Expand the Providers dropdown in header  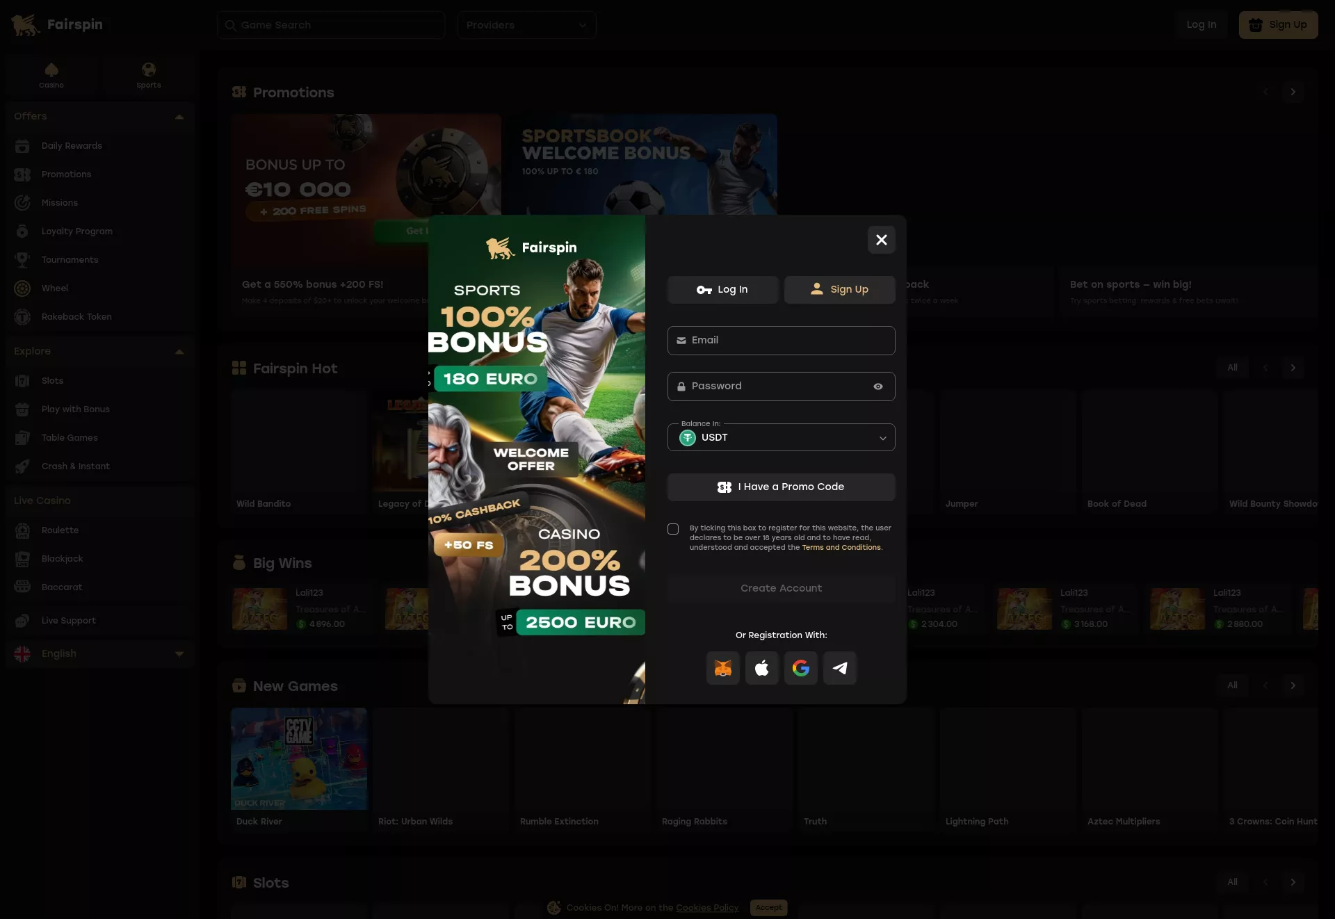click(x=527, y=25)
